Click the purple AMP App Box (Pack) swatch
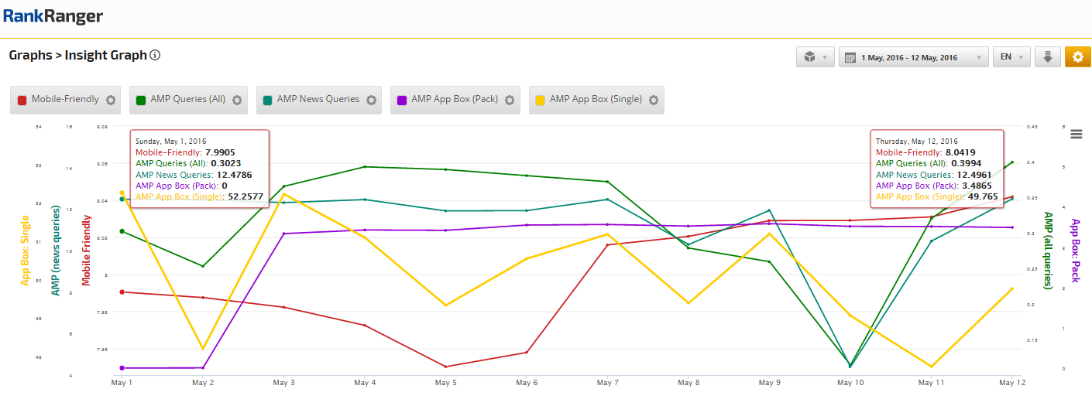The image size is (1092, 406). point(402,100)
